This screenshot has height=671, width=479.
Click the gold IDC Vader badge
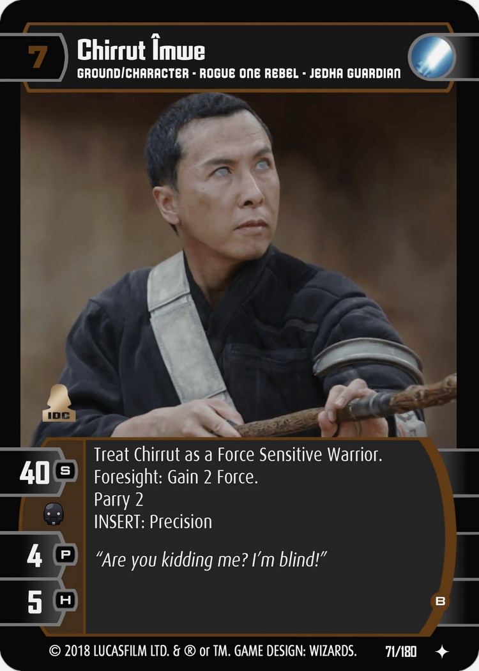coord(59,403)
